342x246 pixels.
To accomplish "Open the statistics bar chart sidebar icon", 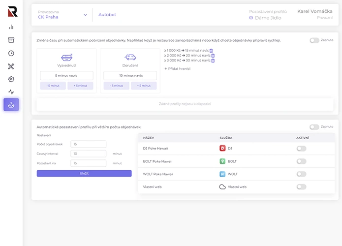I will point(11,27).
